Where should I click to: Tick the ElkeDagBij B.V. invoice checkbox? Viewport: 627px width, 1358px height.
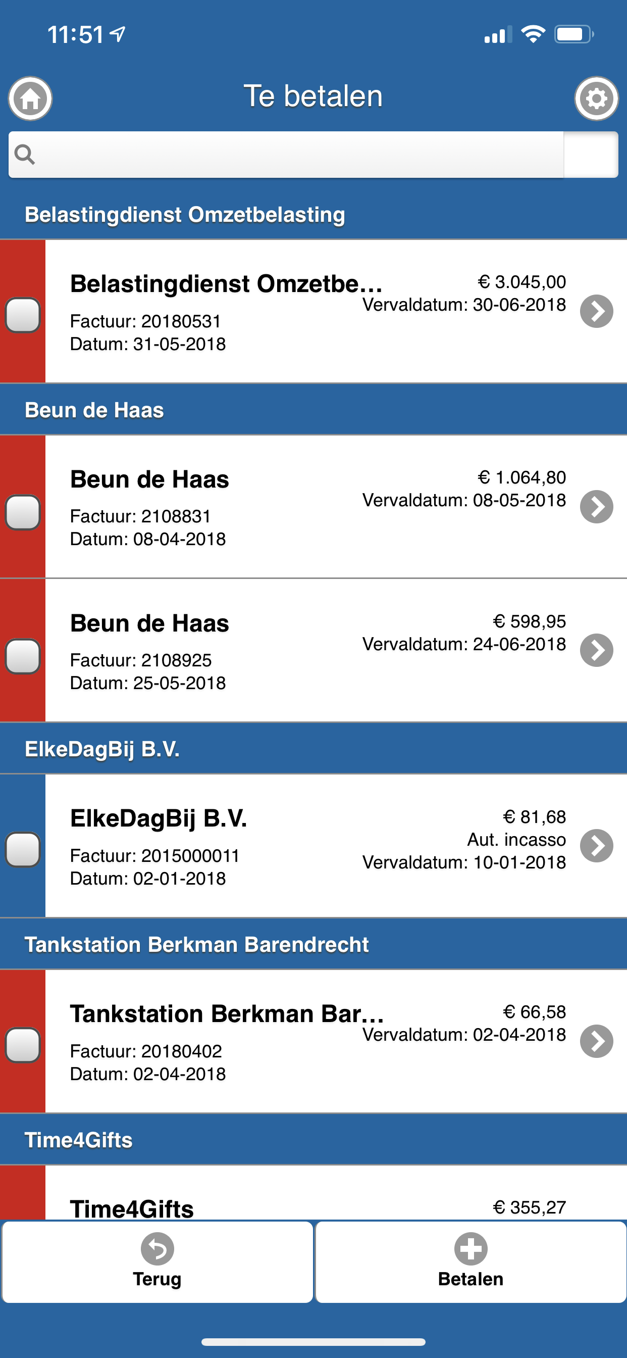23,849
